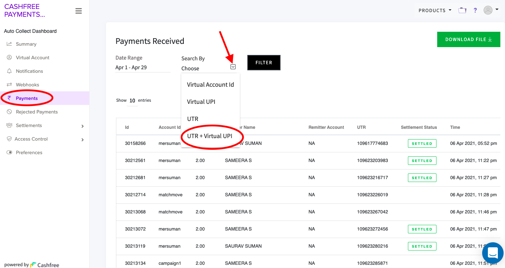Click the Notifications bell icon
Screen dimensions: 505x268
tap(9, 71)
